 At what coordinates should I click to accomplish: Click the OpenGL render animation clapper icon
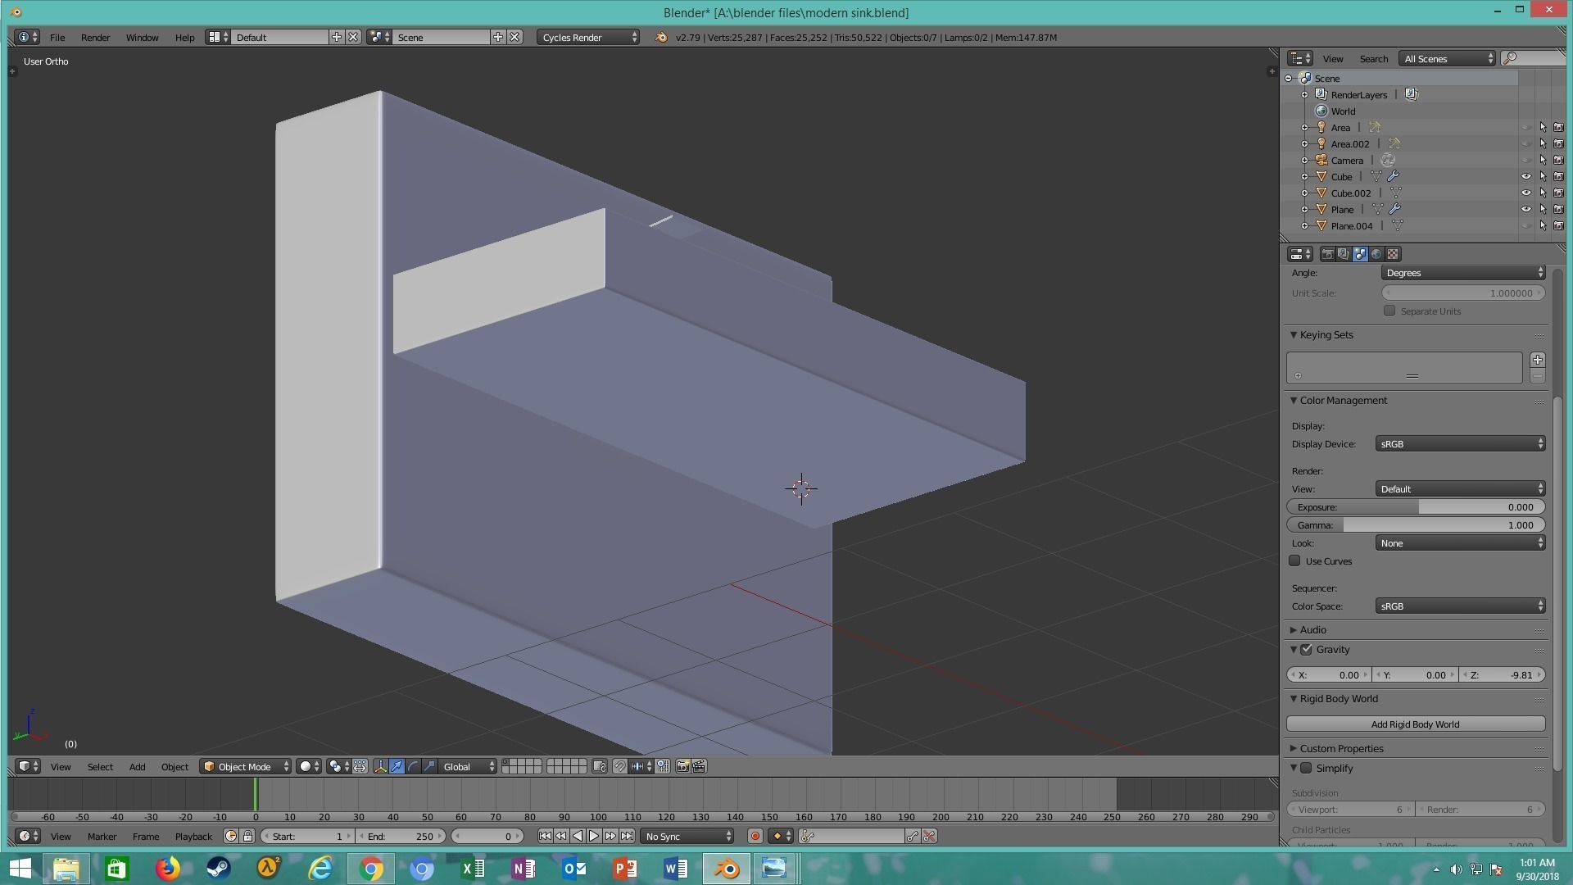[x=699, y=766]
